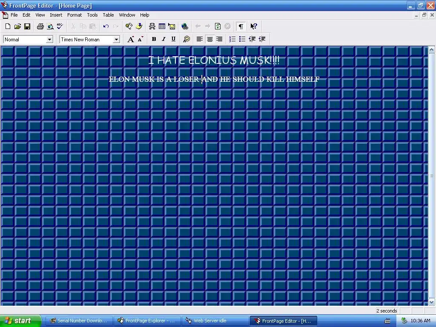Insert a bulleted list
The image size is (436, 327).
tap(242, 39)
